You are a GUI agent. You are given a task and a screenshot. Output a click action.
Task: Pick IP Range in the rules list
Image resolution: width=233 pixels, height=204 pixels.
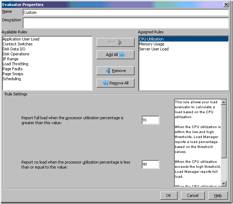[x=10, y=59]
